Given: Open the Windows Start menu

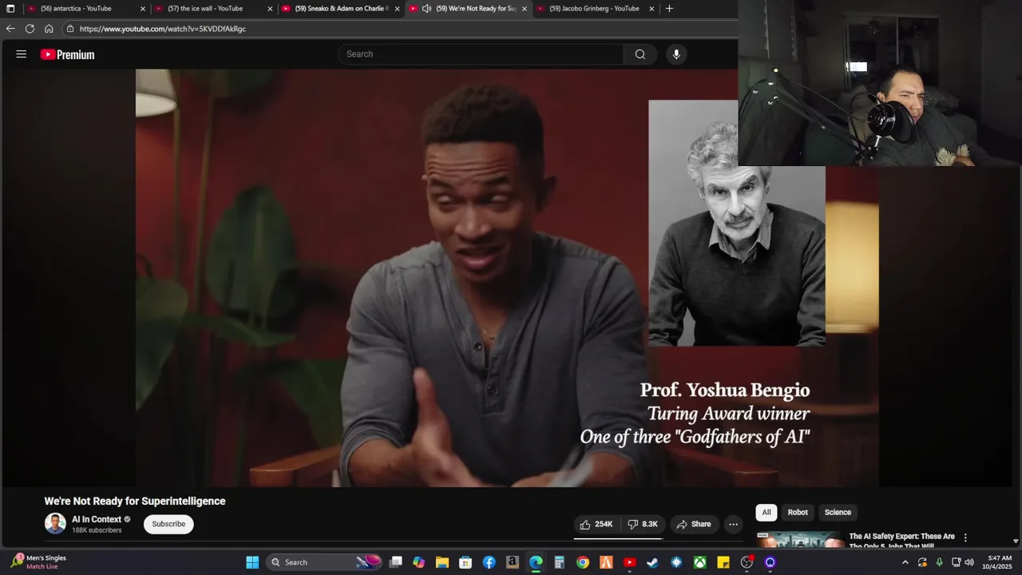Looking at the screenshot, I should click(252, 562).
